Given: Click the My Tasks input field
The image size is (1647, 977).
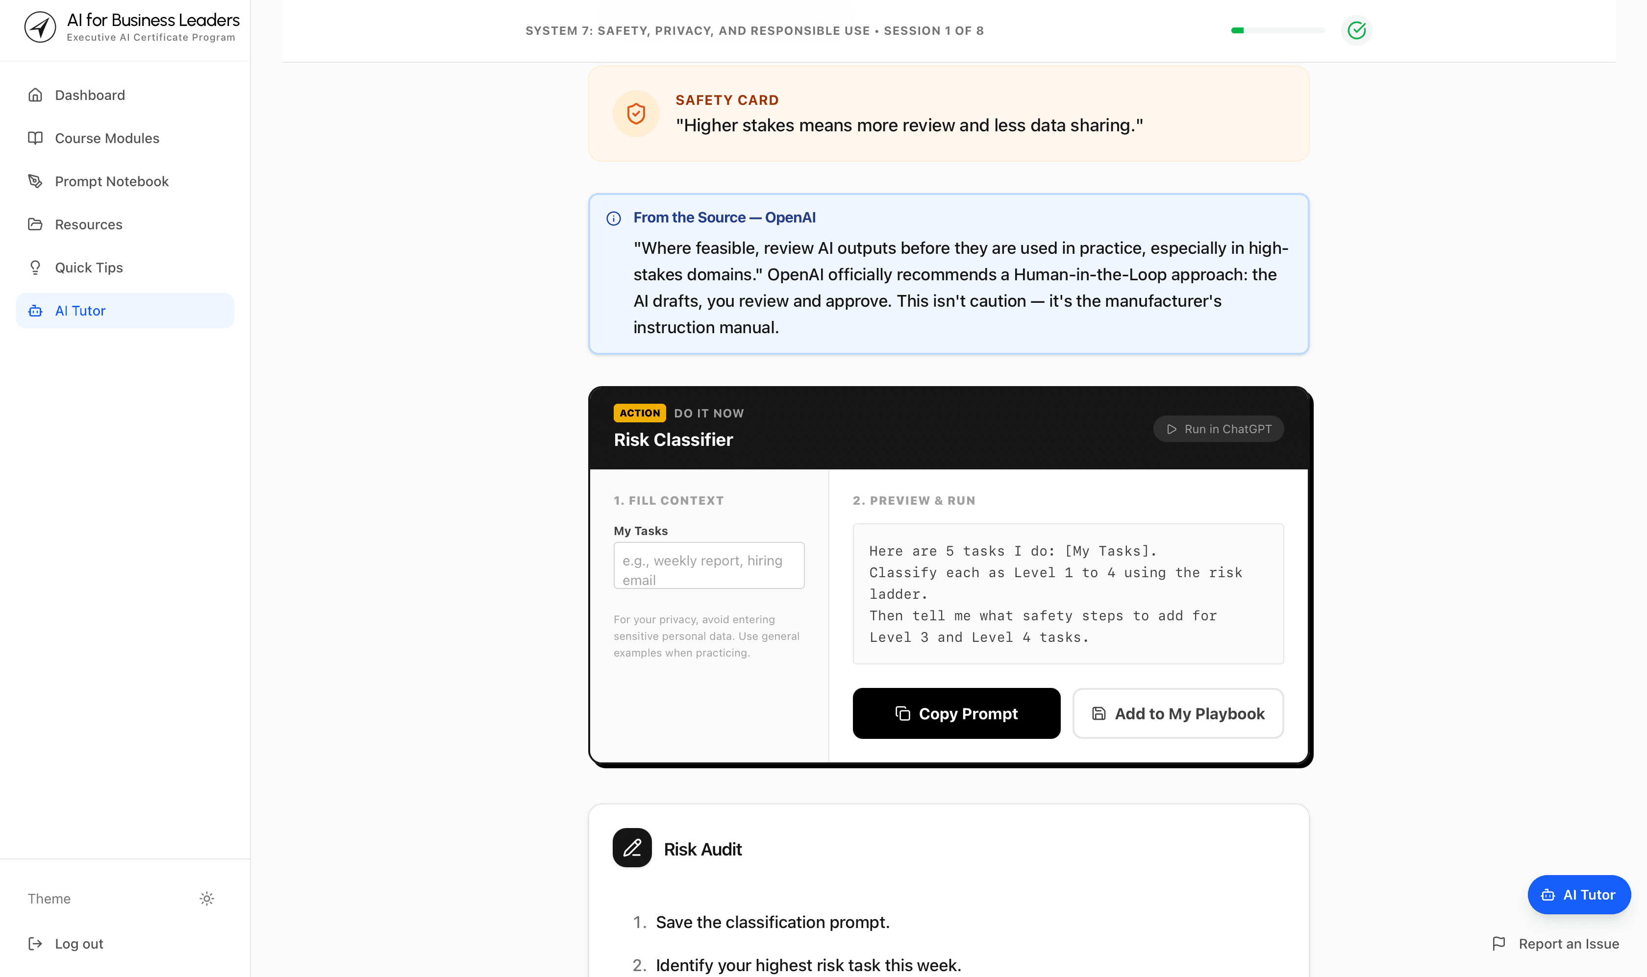Looking at the screenshot, I should [709, 565].
